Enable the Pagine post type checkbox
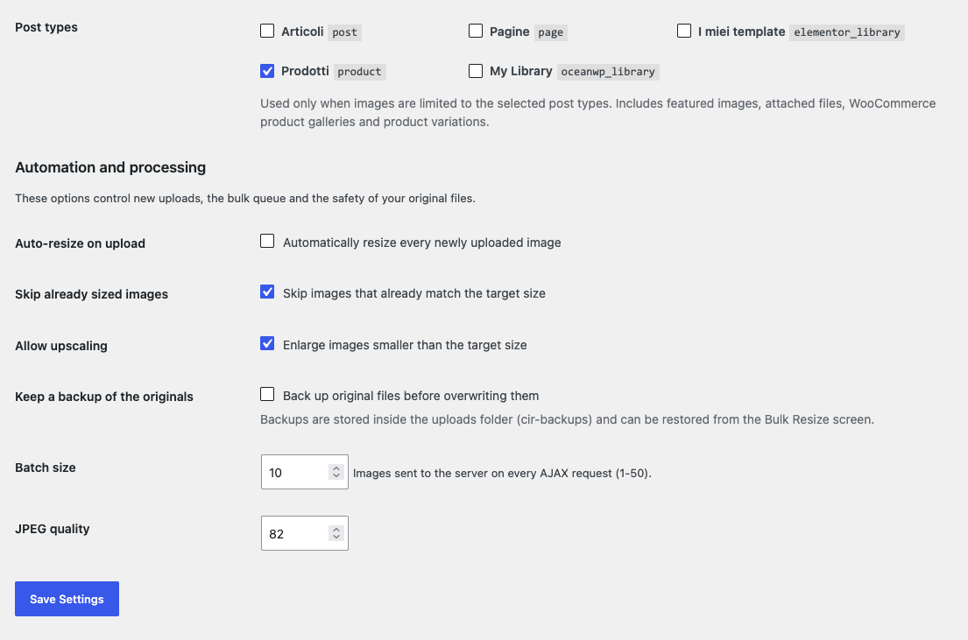 [476, 31]
